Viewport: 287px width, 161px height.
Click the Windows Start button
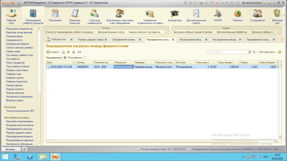5,157
